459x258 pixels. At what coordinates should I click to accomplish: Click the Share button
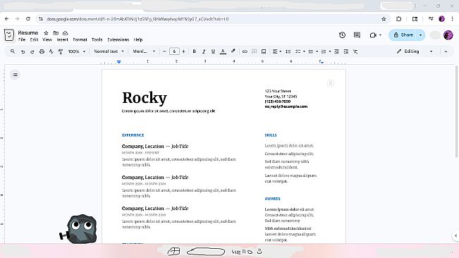coord(403,35)
